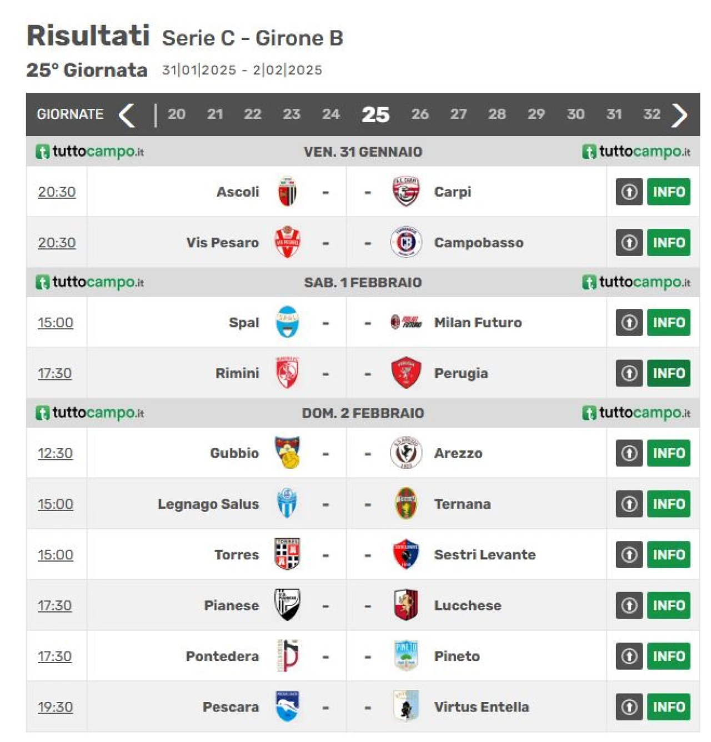Click the arrow icon beside Rimini-Perugia INFO

coord(629,373)
